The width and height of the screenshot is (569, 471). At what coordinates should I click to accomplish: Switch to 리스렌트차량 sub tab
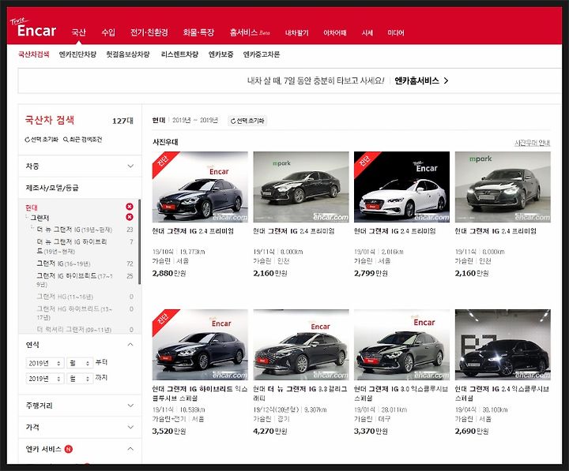click(x=179, y=54)
